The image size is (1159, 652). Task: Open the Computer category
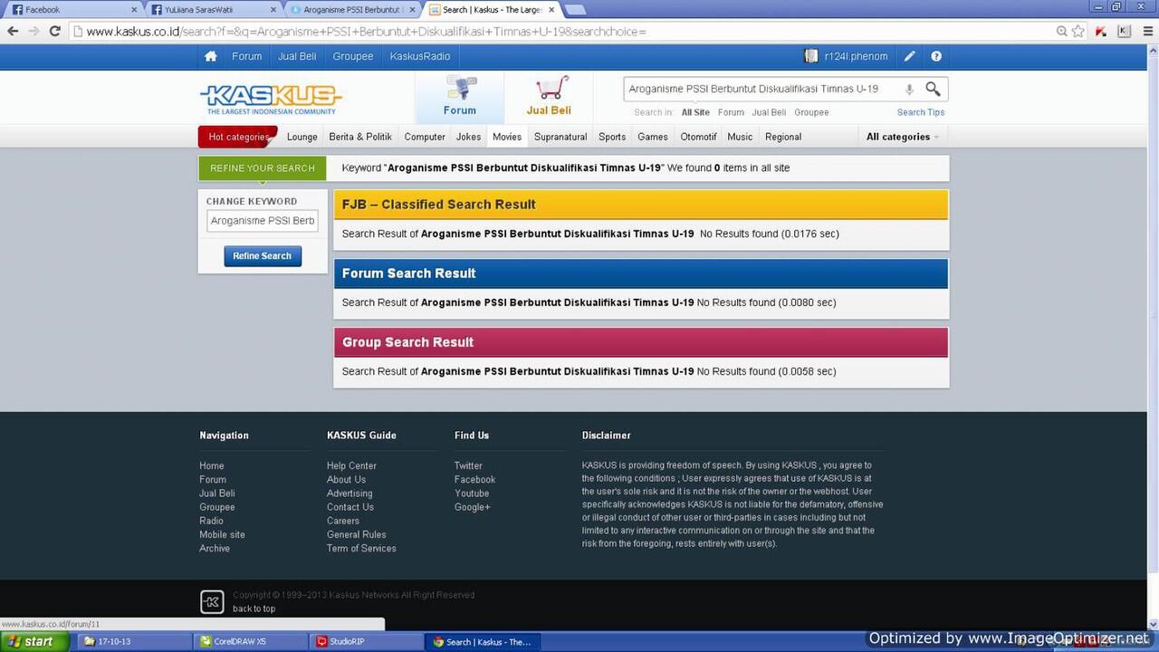[425, 137]
